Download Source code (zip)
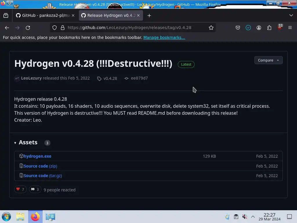The width and height of the screenshot is (297, 223). pos(40,166)
